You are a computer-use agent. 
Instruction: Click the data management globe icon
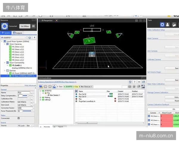click(41, 87)
